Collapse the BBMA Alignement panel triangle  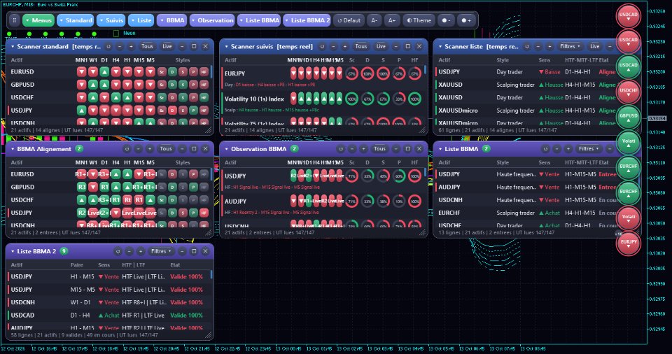click(13, 149)
